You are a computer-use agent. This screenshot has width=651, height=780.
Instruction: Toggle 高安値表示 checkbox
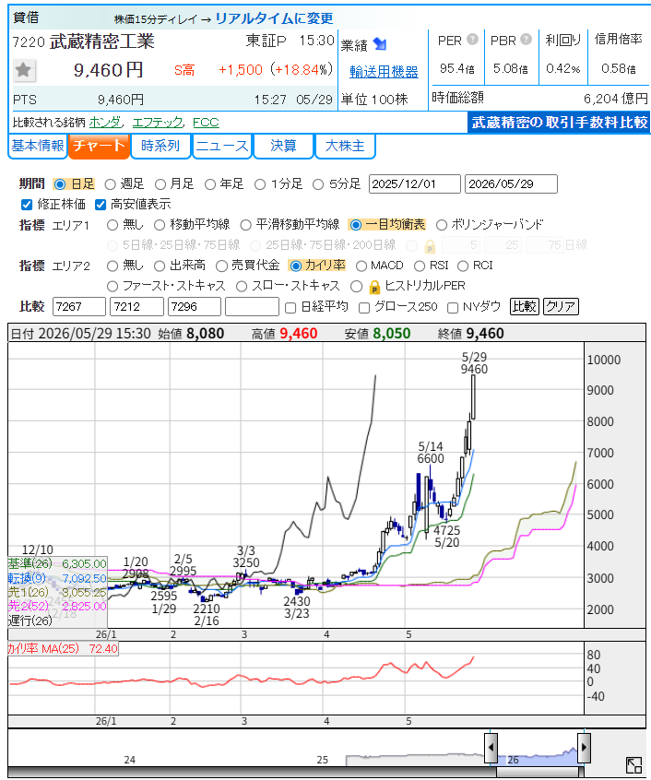[101, 205]
